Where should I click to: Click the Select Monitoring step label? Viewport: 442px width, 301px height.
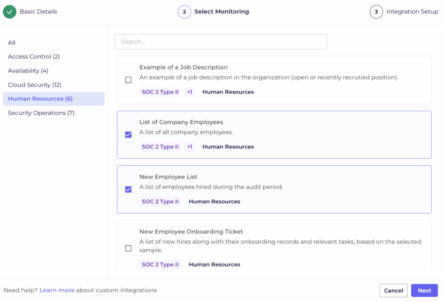point(221,12)
